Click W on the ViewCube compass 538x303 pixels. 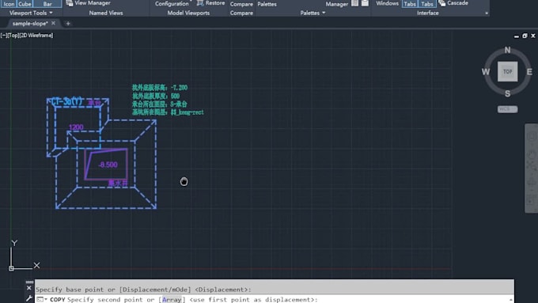[x=486, y=72]
